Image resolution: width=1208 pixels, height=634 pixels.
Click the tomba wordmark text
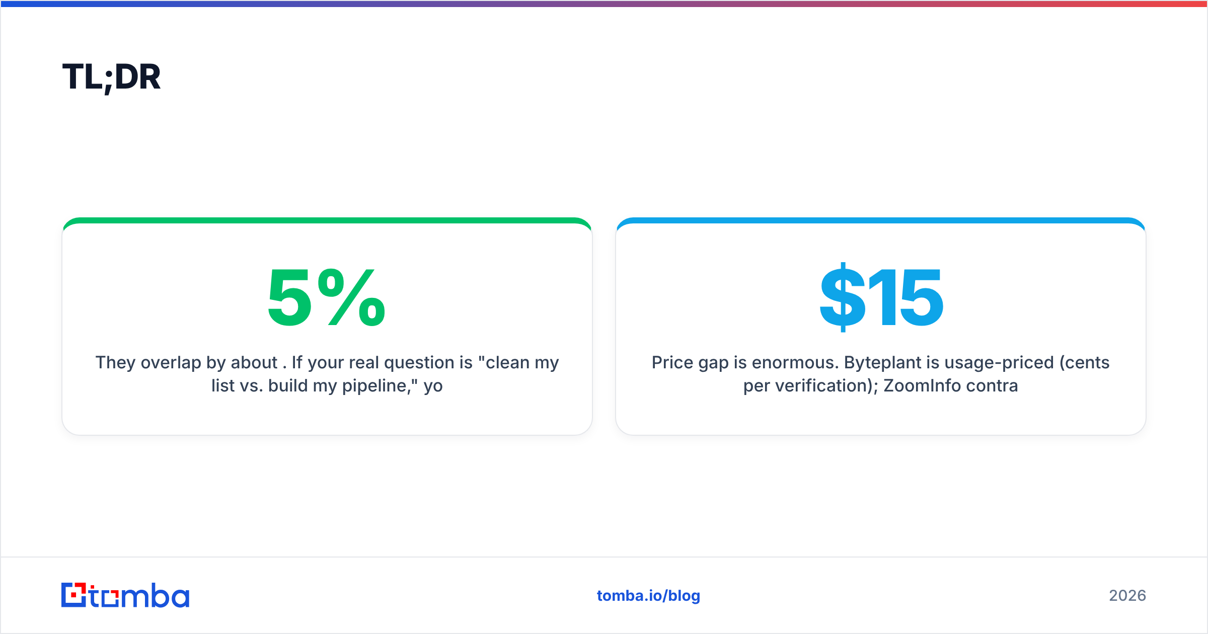[139, 595]
